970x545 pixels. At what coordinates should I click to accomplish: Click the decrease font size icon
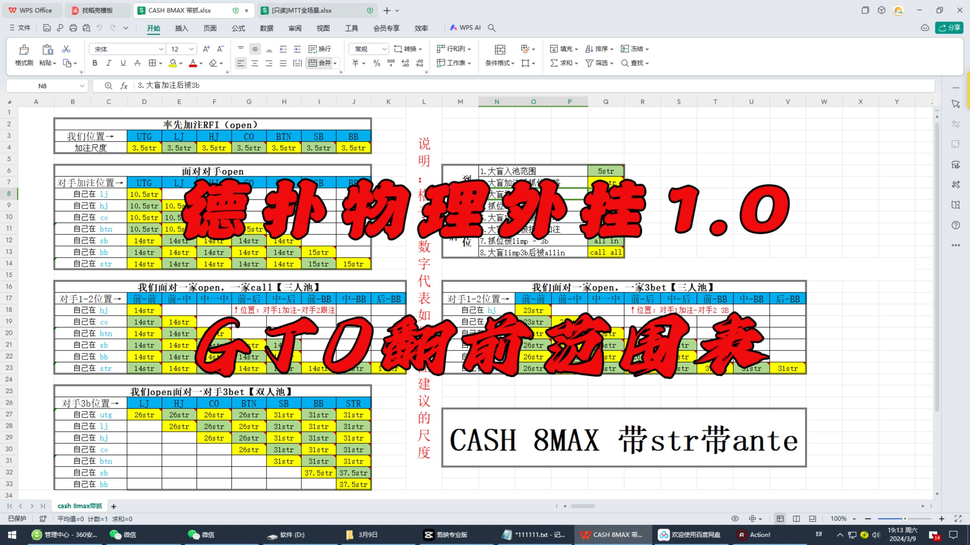[x=221, y=49]
